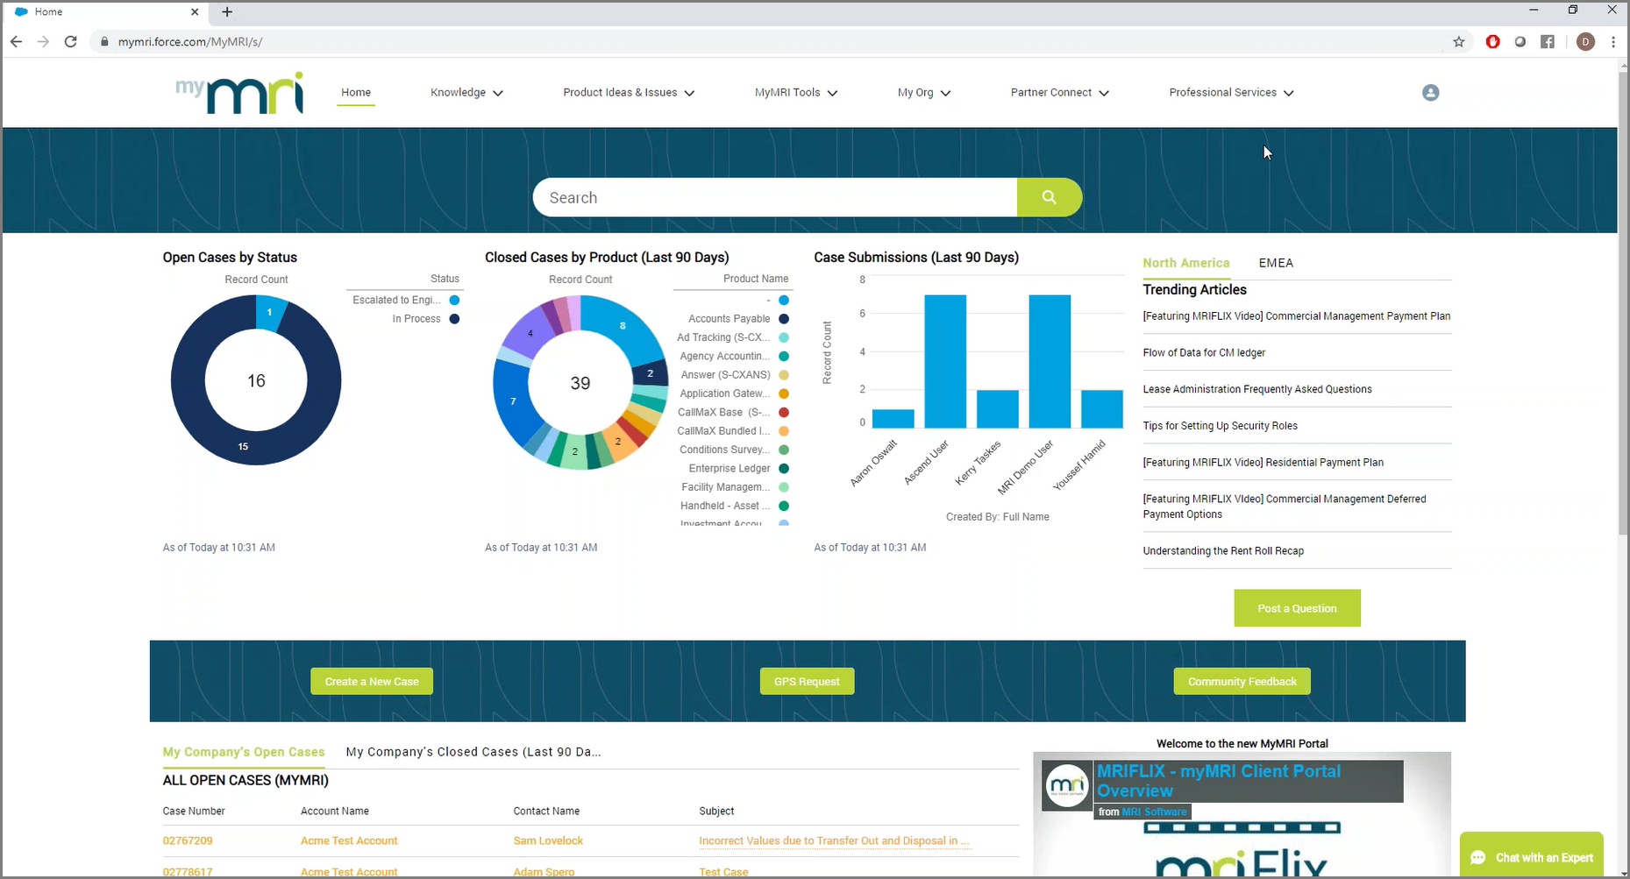Click the MRI Demo User bar in chart
The height and width of the screenshot is (879, 1630).
(x=1050, y=361)
